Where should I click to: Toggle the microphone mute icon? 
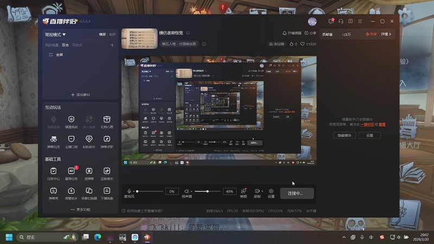129,191
